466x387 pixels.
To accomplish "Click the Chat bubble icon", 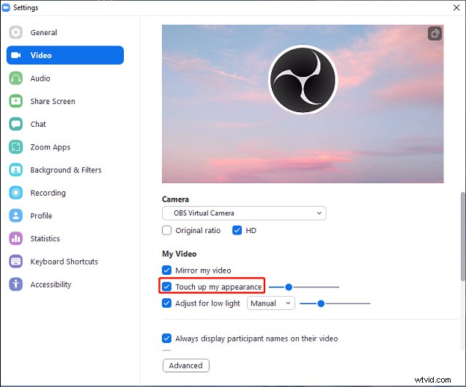I will tap(15, 124).
